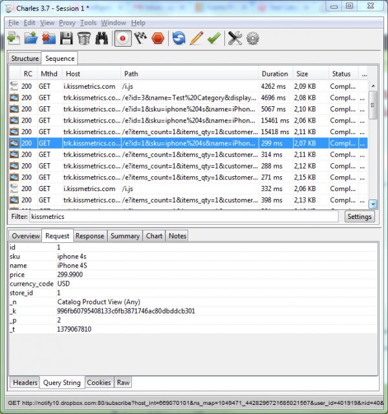Viewport: 388px width, 414px height.
Task: Select the request row lasting 15461 ms
Action: (188, 121)
